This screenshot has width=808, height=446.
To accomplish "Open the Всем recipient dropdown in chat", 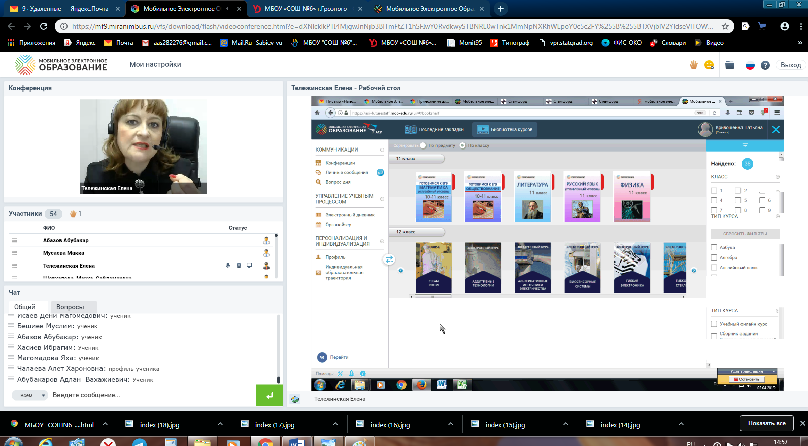I will click(33, 395).
